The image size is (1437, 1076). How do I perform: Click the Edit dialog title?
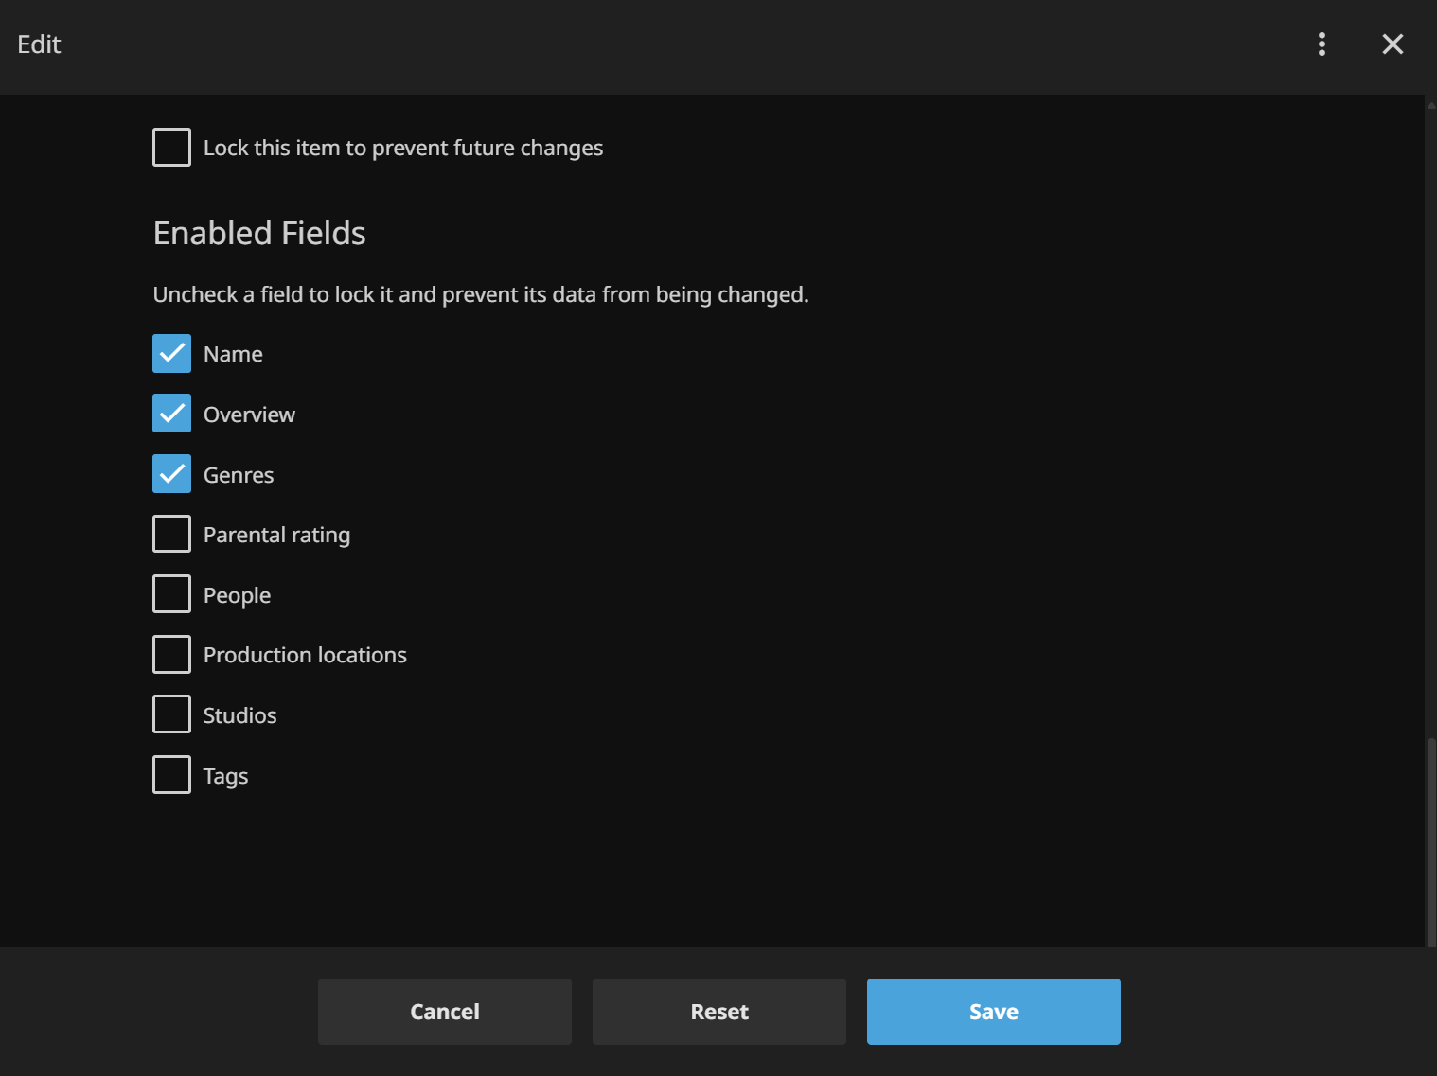(39, 44)
